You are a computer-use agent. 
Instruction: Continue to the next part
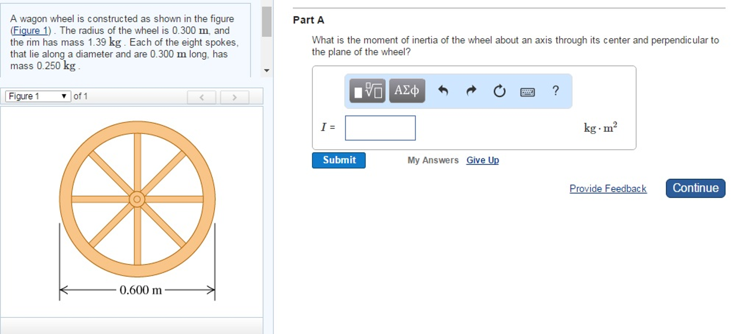pos(695,188)
